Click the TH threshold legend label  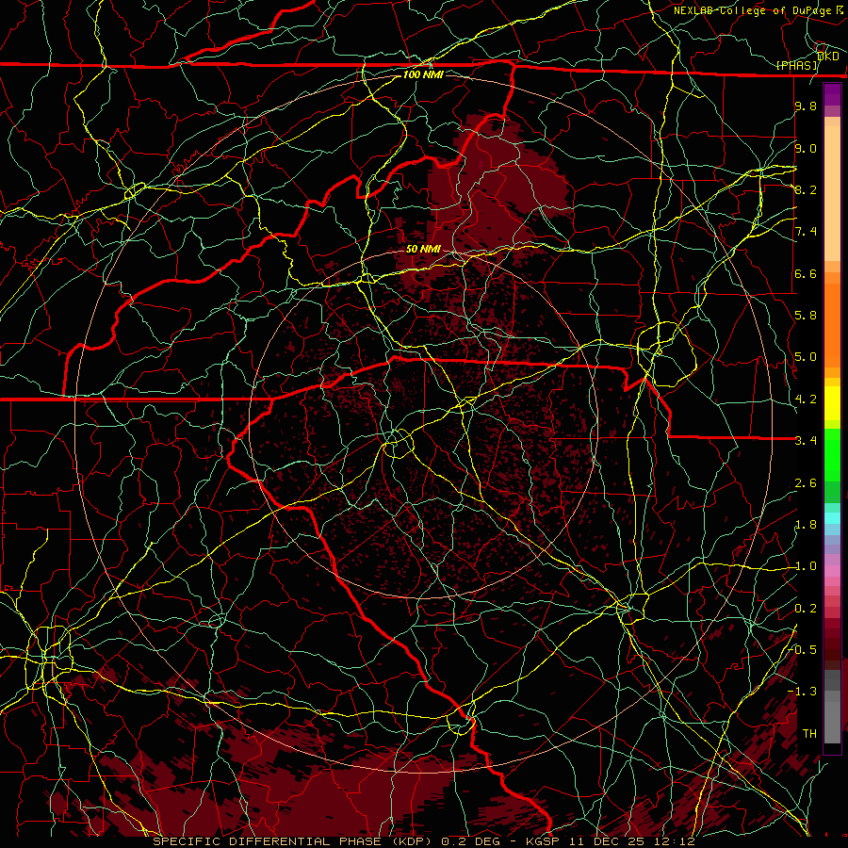pos(809,734)
